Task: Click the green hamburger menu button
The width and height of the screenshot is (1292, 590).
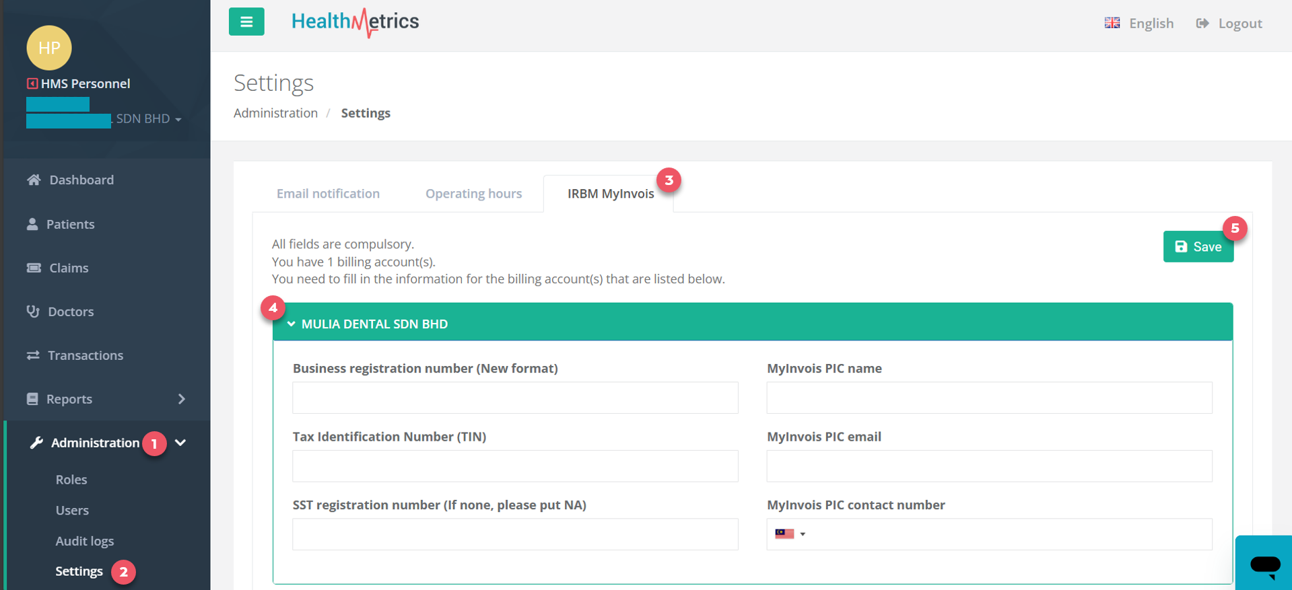Action: 246,22
